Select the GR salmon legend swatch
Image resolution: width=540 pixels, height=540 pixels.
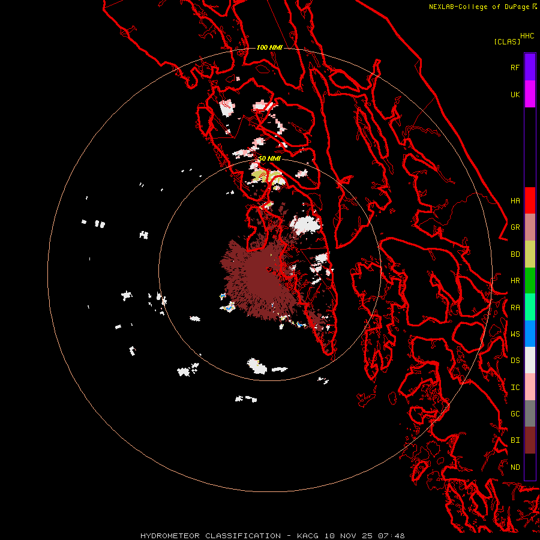(530, 227)
